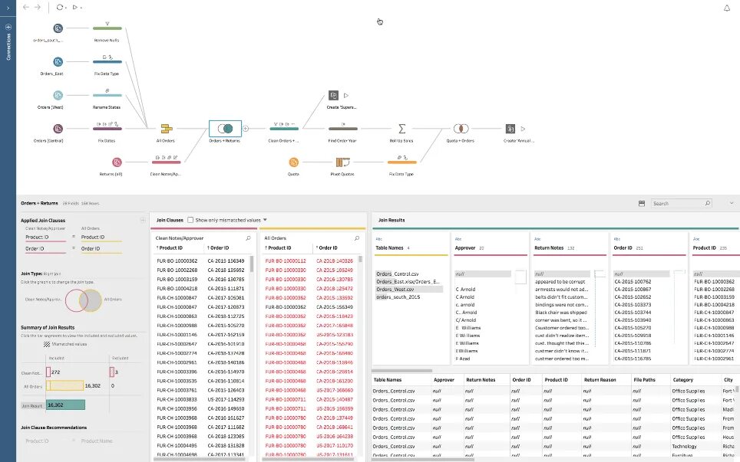Click FUR-BO-10000362 in Clean Notes/Approver list

pos(177,260)
